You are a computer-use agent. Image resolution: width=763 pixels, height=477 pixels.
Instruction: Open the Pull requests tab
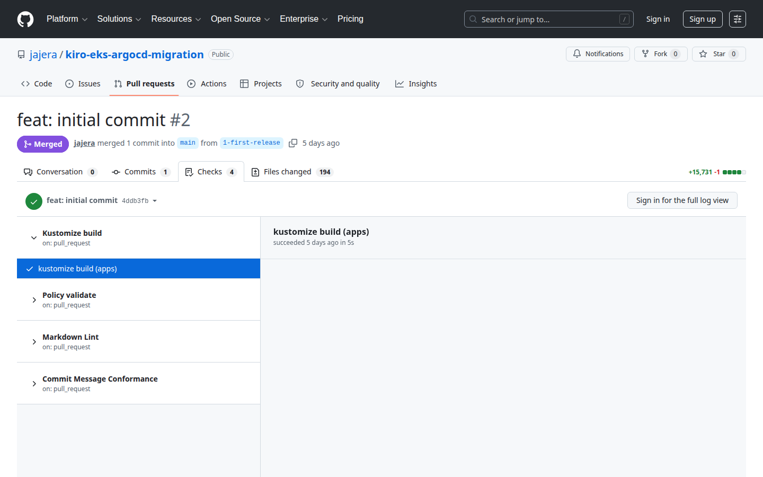coord(144,84)
